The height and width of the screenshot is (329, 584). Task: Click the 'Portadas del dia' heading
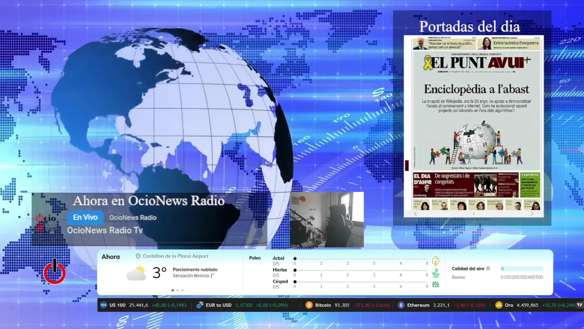click(x=469, y=27)
